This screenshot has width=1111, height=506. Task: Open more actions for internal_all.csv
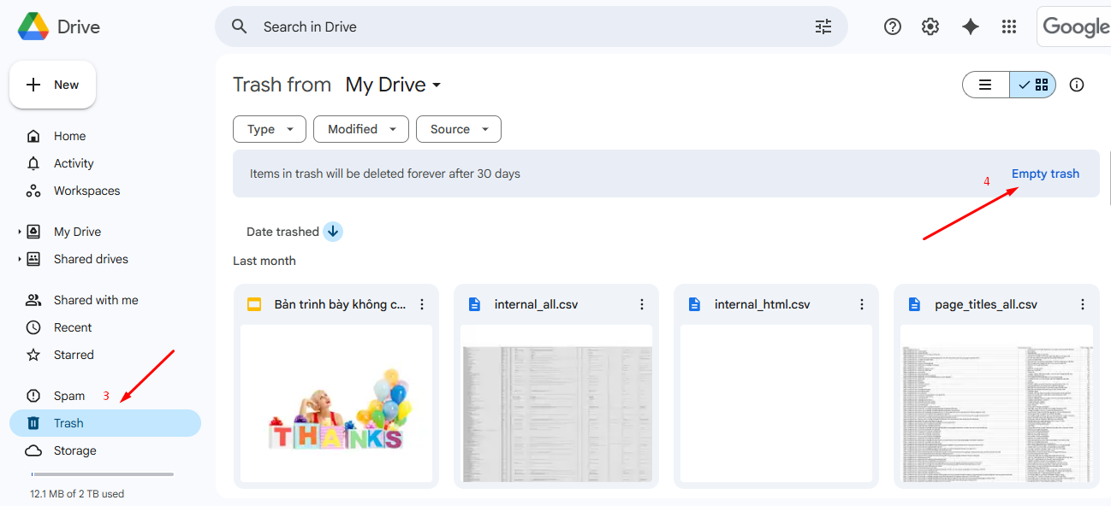point(642,304)
